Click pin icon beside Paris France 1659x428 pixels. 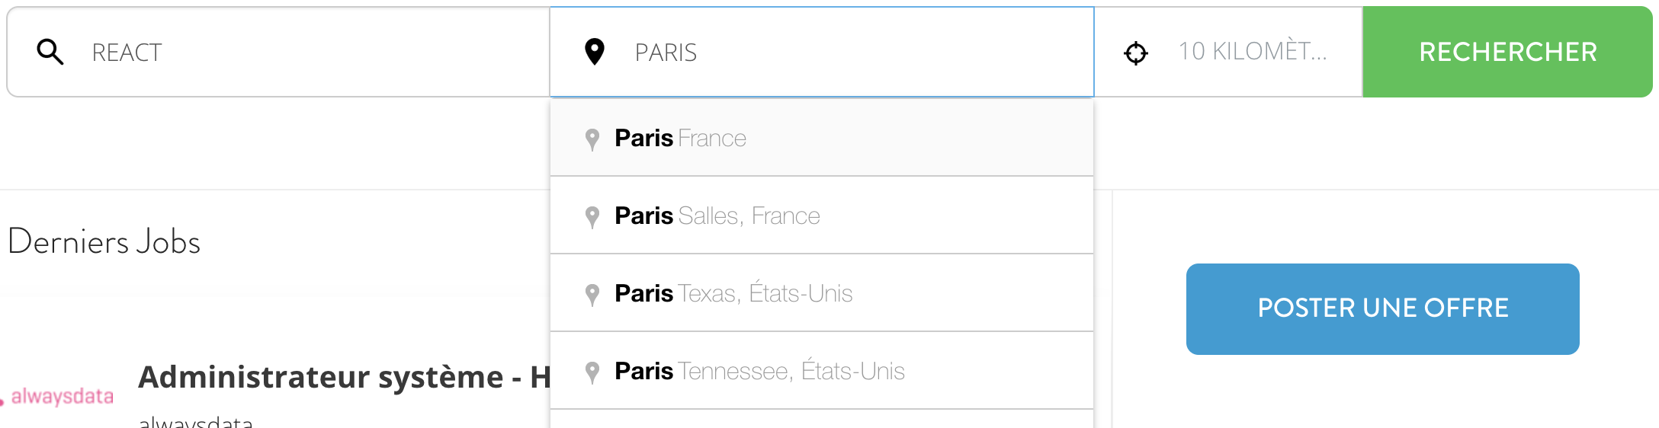(592, 139)
